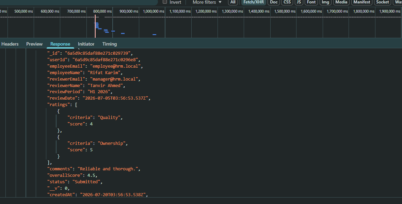Screen dimensions: 402x204
Task: Switch to the Timing tab
Action: (110, 44)
